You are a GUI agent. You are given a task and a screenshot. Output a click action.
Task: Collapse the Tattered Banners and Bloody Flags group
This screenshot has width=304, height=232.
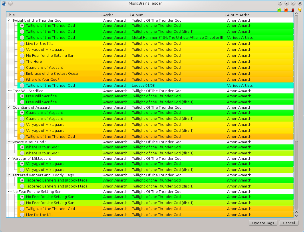(9, 175)
